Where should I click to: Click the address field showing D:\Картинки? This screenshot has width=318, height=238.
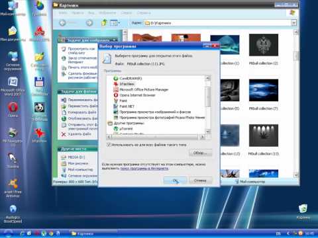tap(217, 23)
